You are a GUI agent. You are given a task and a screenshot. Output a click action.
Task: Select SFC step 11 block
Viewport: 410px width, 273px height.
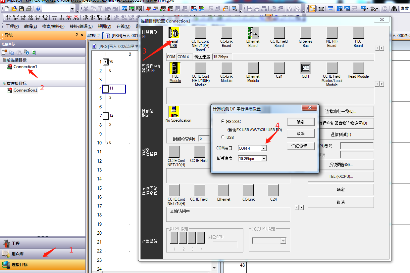(x=106, y=89)
